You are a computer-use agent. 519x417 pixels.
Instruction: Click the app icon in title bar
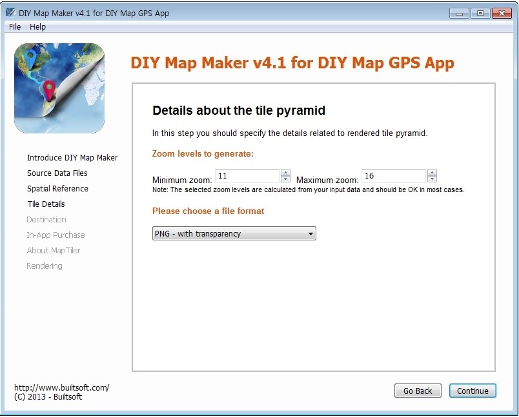pos(10,12)
